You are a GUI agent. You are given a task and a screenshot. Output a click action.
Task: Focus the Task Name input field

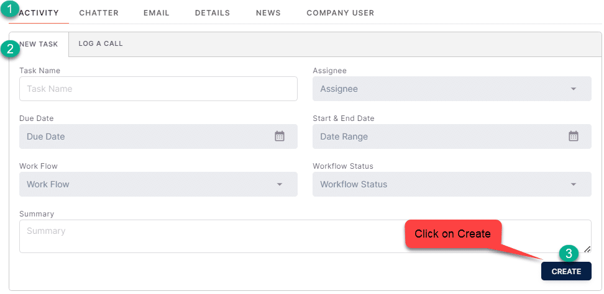pyautogui.click(x=158, y=89)
